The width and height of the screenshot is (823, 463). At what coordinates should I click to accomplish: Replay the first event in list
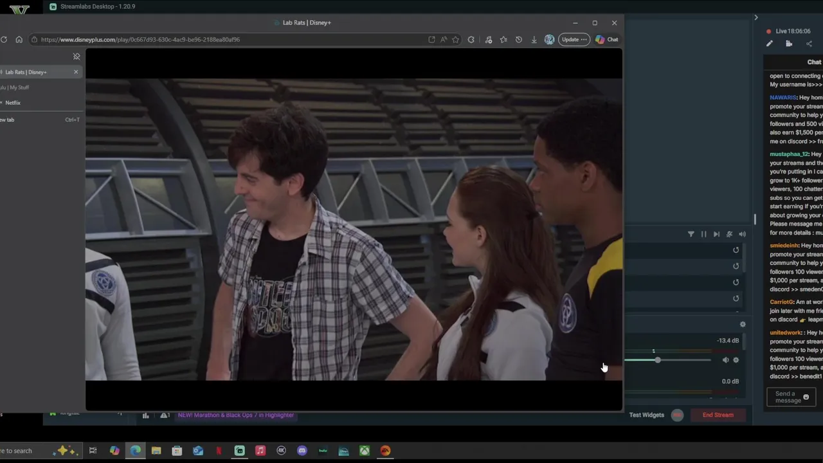[736, 250]
